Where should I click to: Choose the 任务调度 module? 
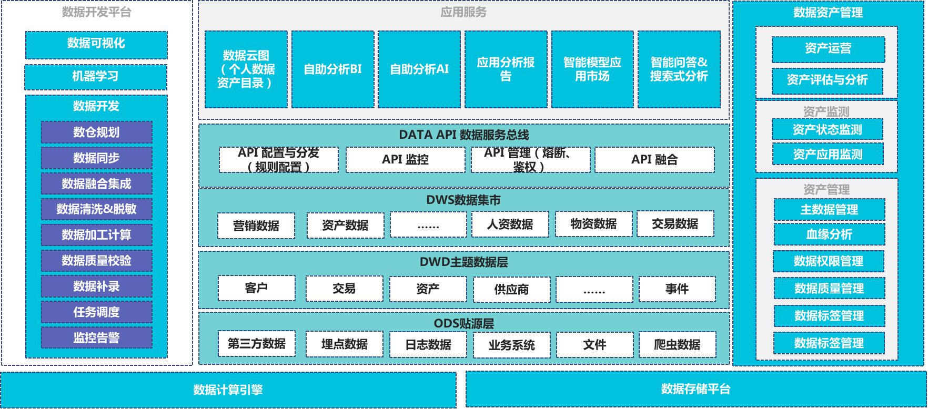tap(97, 312)
